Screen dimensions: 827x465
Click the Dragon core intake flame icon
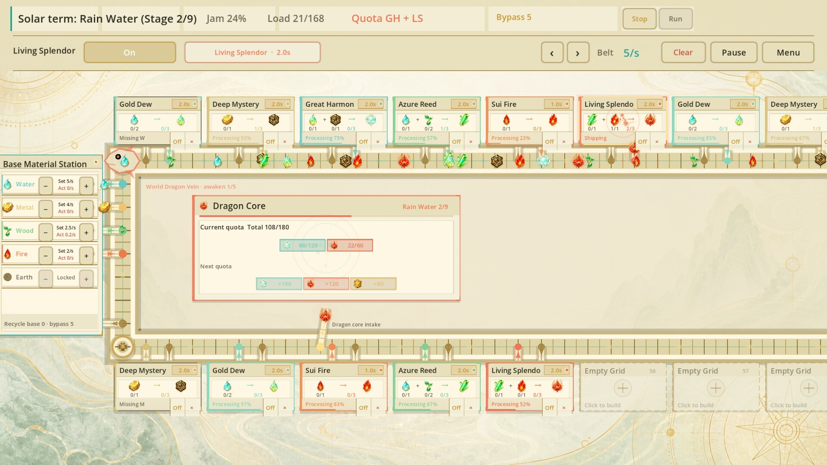[x=325, y=316]
